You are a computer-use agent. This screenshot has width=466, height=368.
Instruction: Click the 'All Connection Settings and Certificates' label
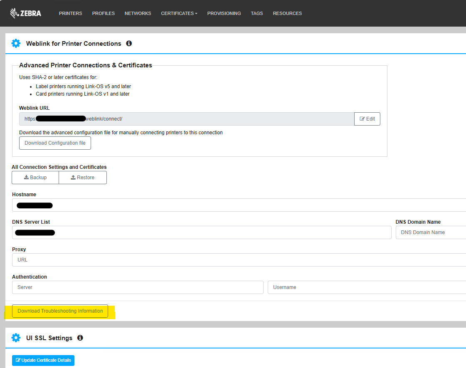coord(59,167)
